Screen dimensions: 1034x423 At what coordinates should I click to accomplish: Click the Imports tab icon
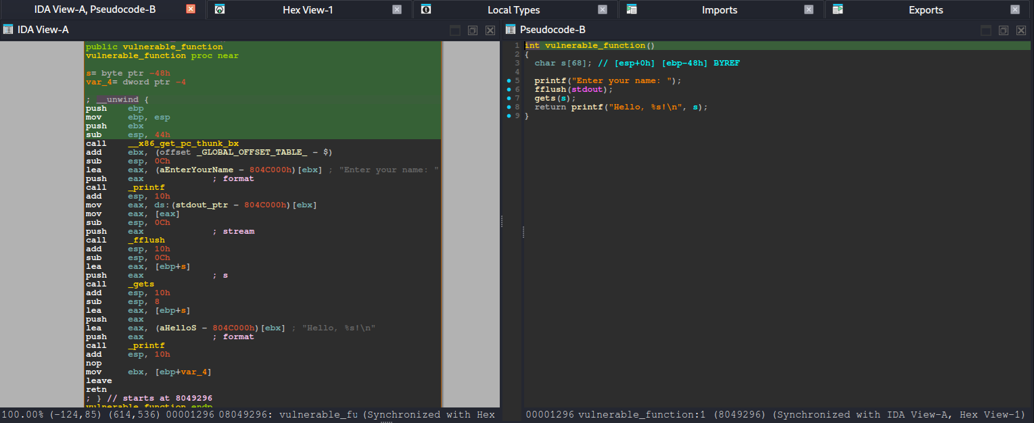coord(632,9)
